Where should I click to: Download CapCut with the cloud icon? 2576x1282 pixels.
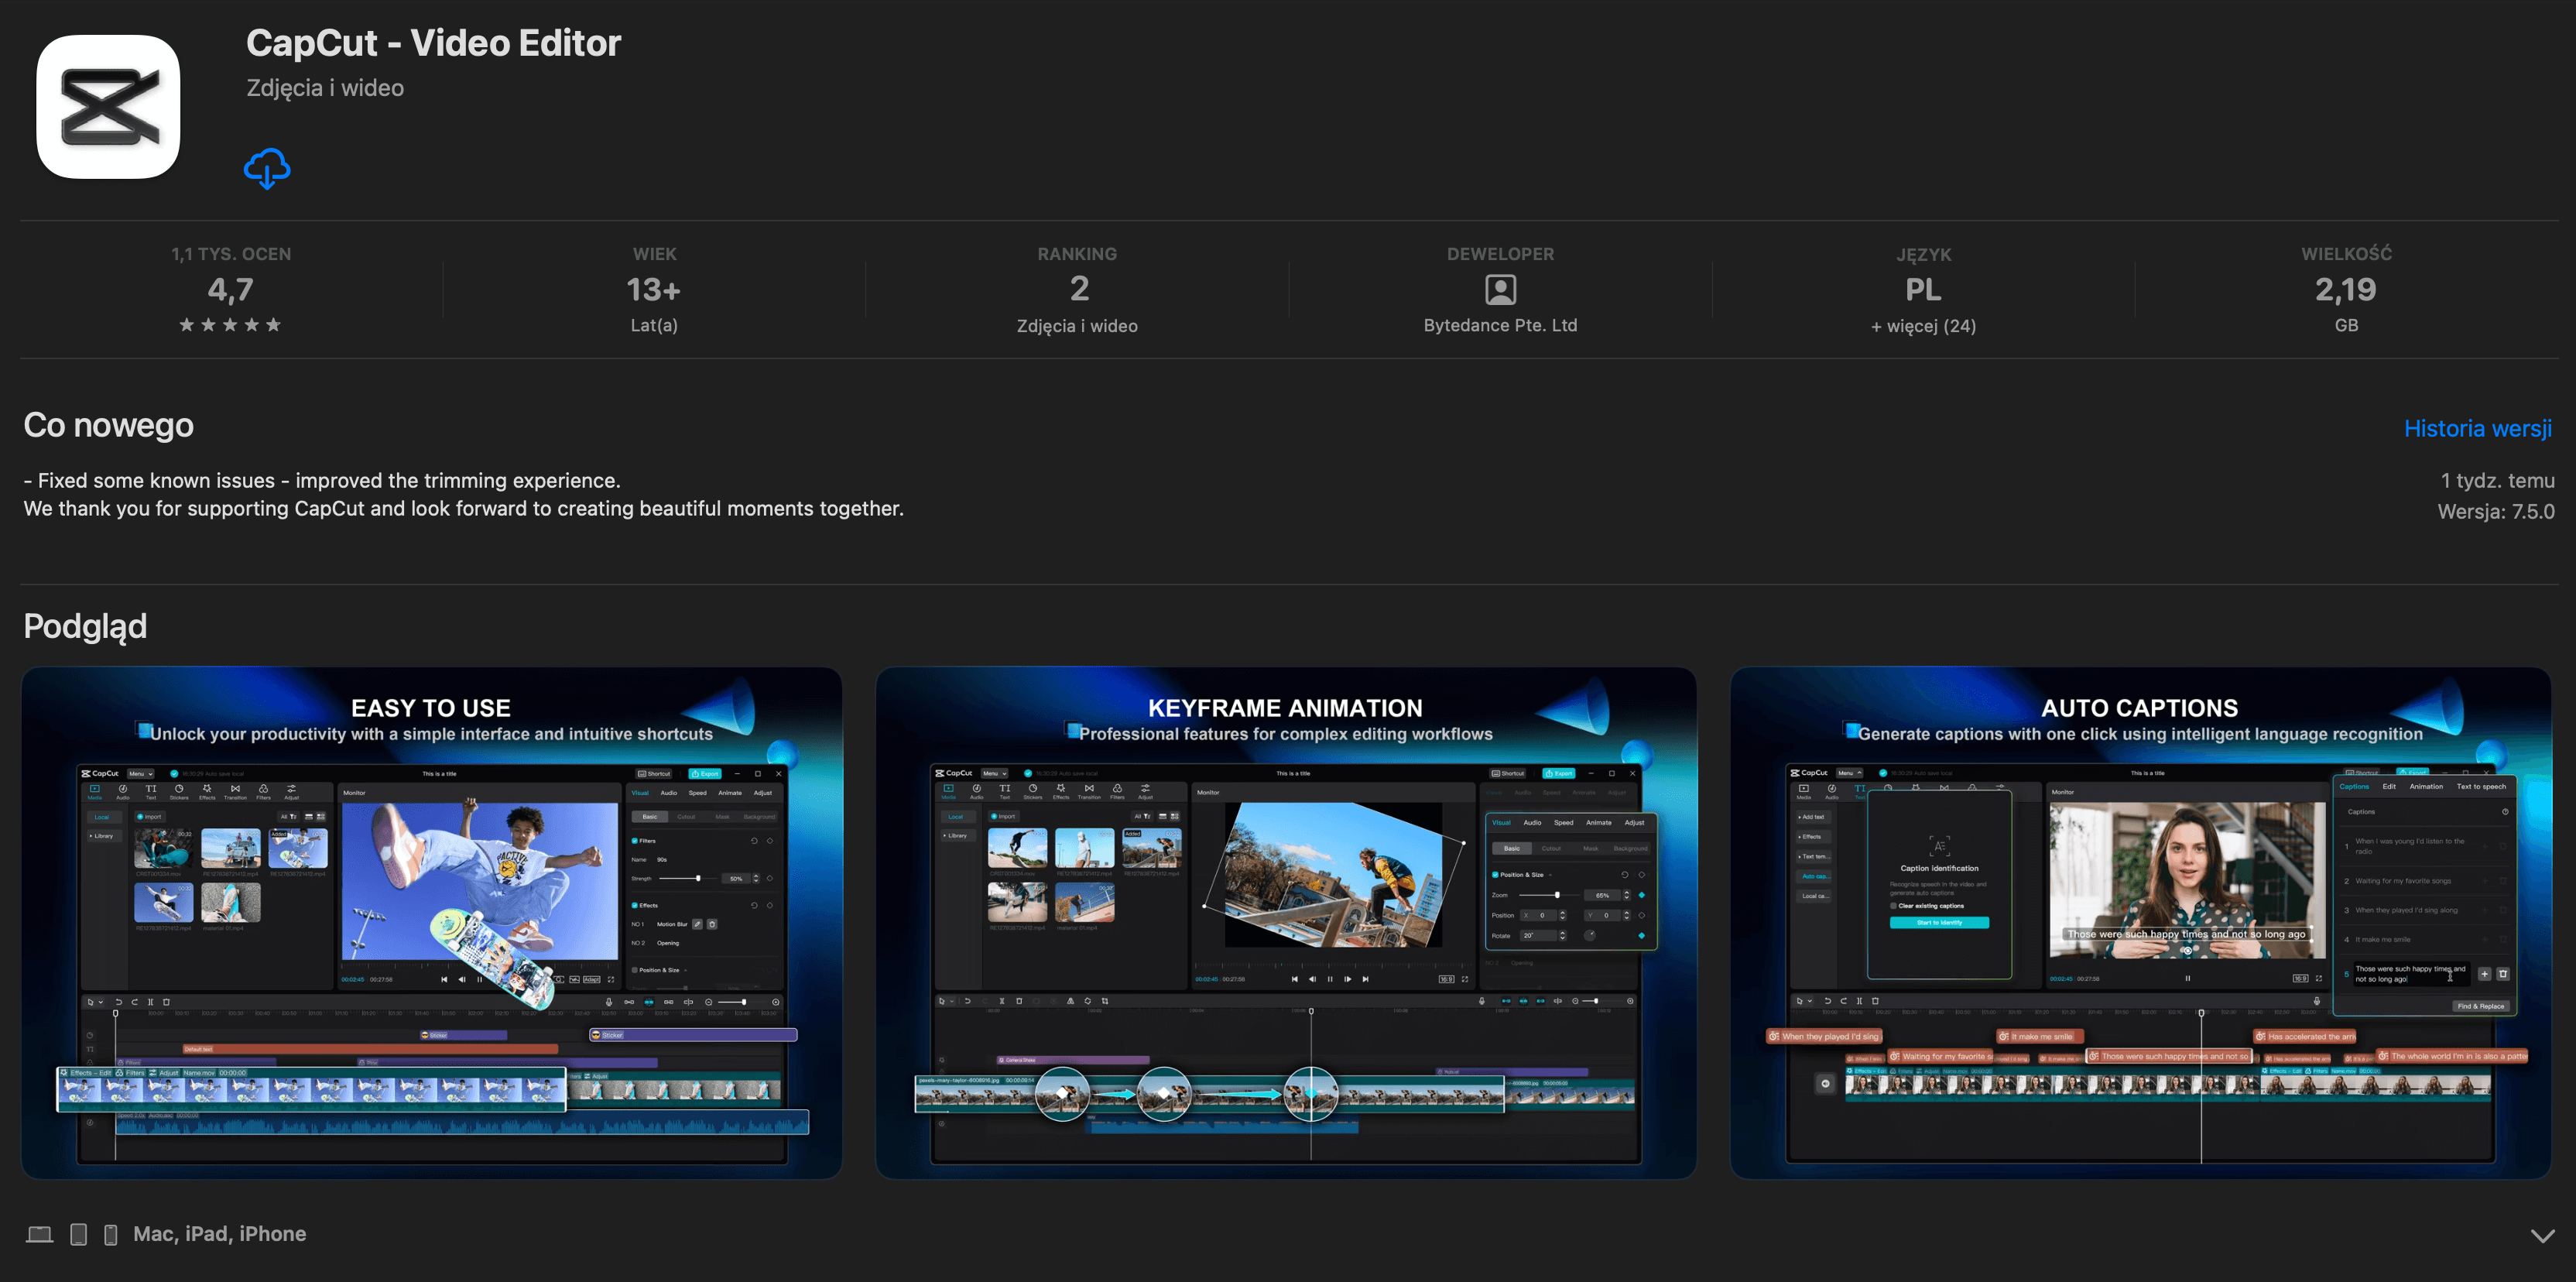267,169
